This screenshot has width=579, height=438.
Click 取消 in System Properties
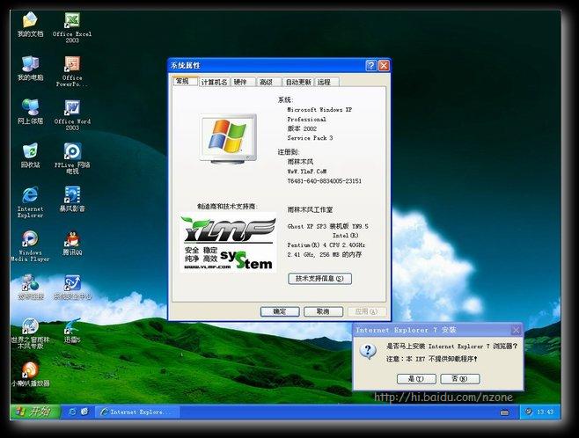(323, 311)
